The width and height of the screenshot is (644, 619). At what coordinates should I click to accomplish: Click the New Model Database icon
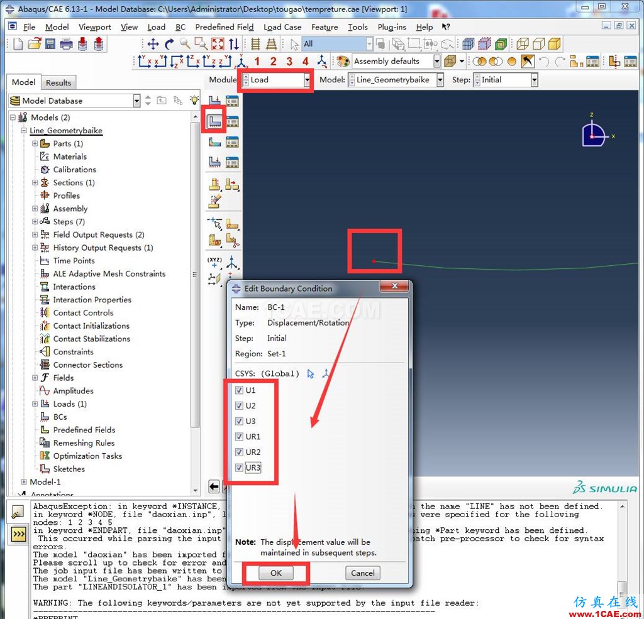[x=18, y=44]
